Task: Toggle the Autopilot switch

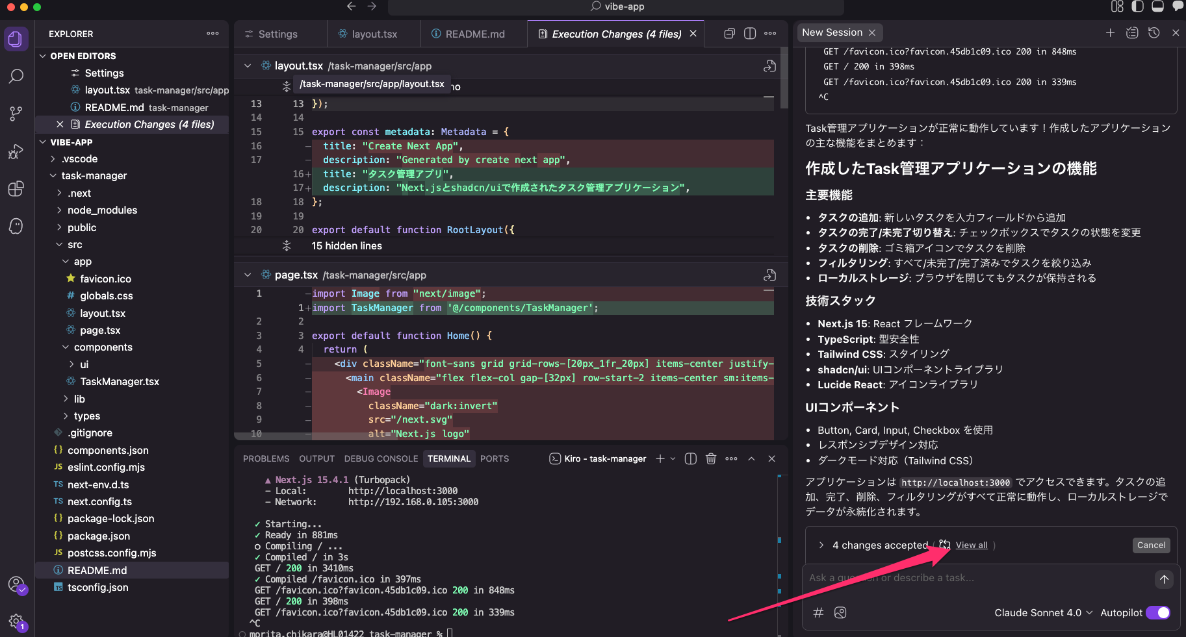Action: pos(1158,612)
